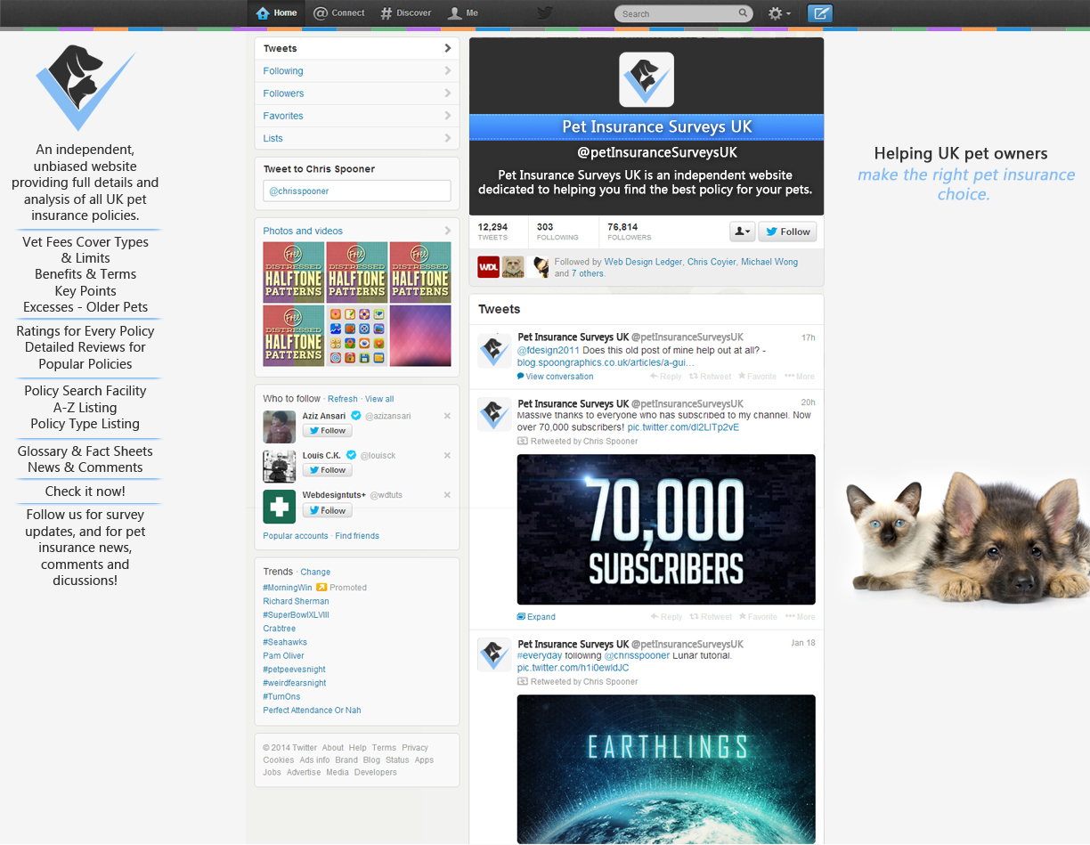Open the Richard Sherman trend

297,601
